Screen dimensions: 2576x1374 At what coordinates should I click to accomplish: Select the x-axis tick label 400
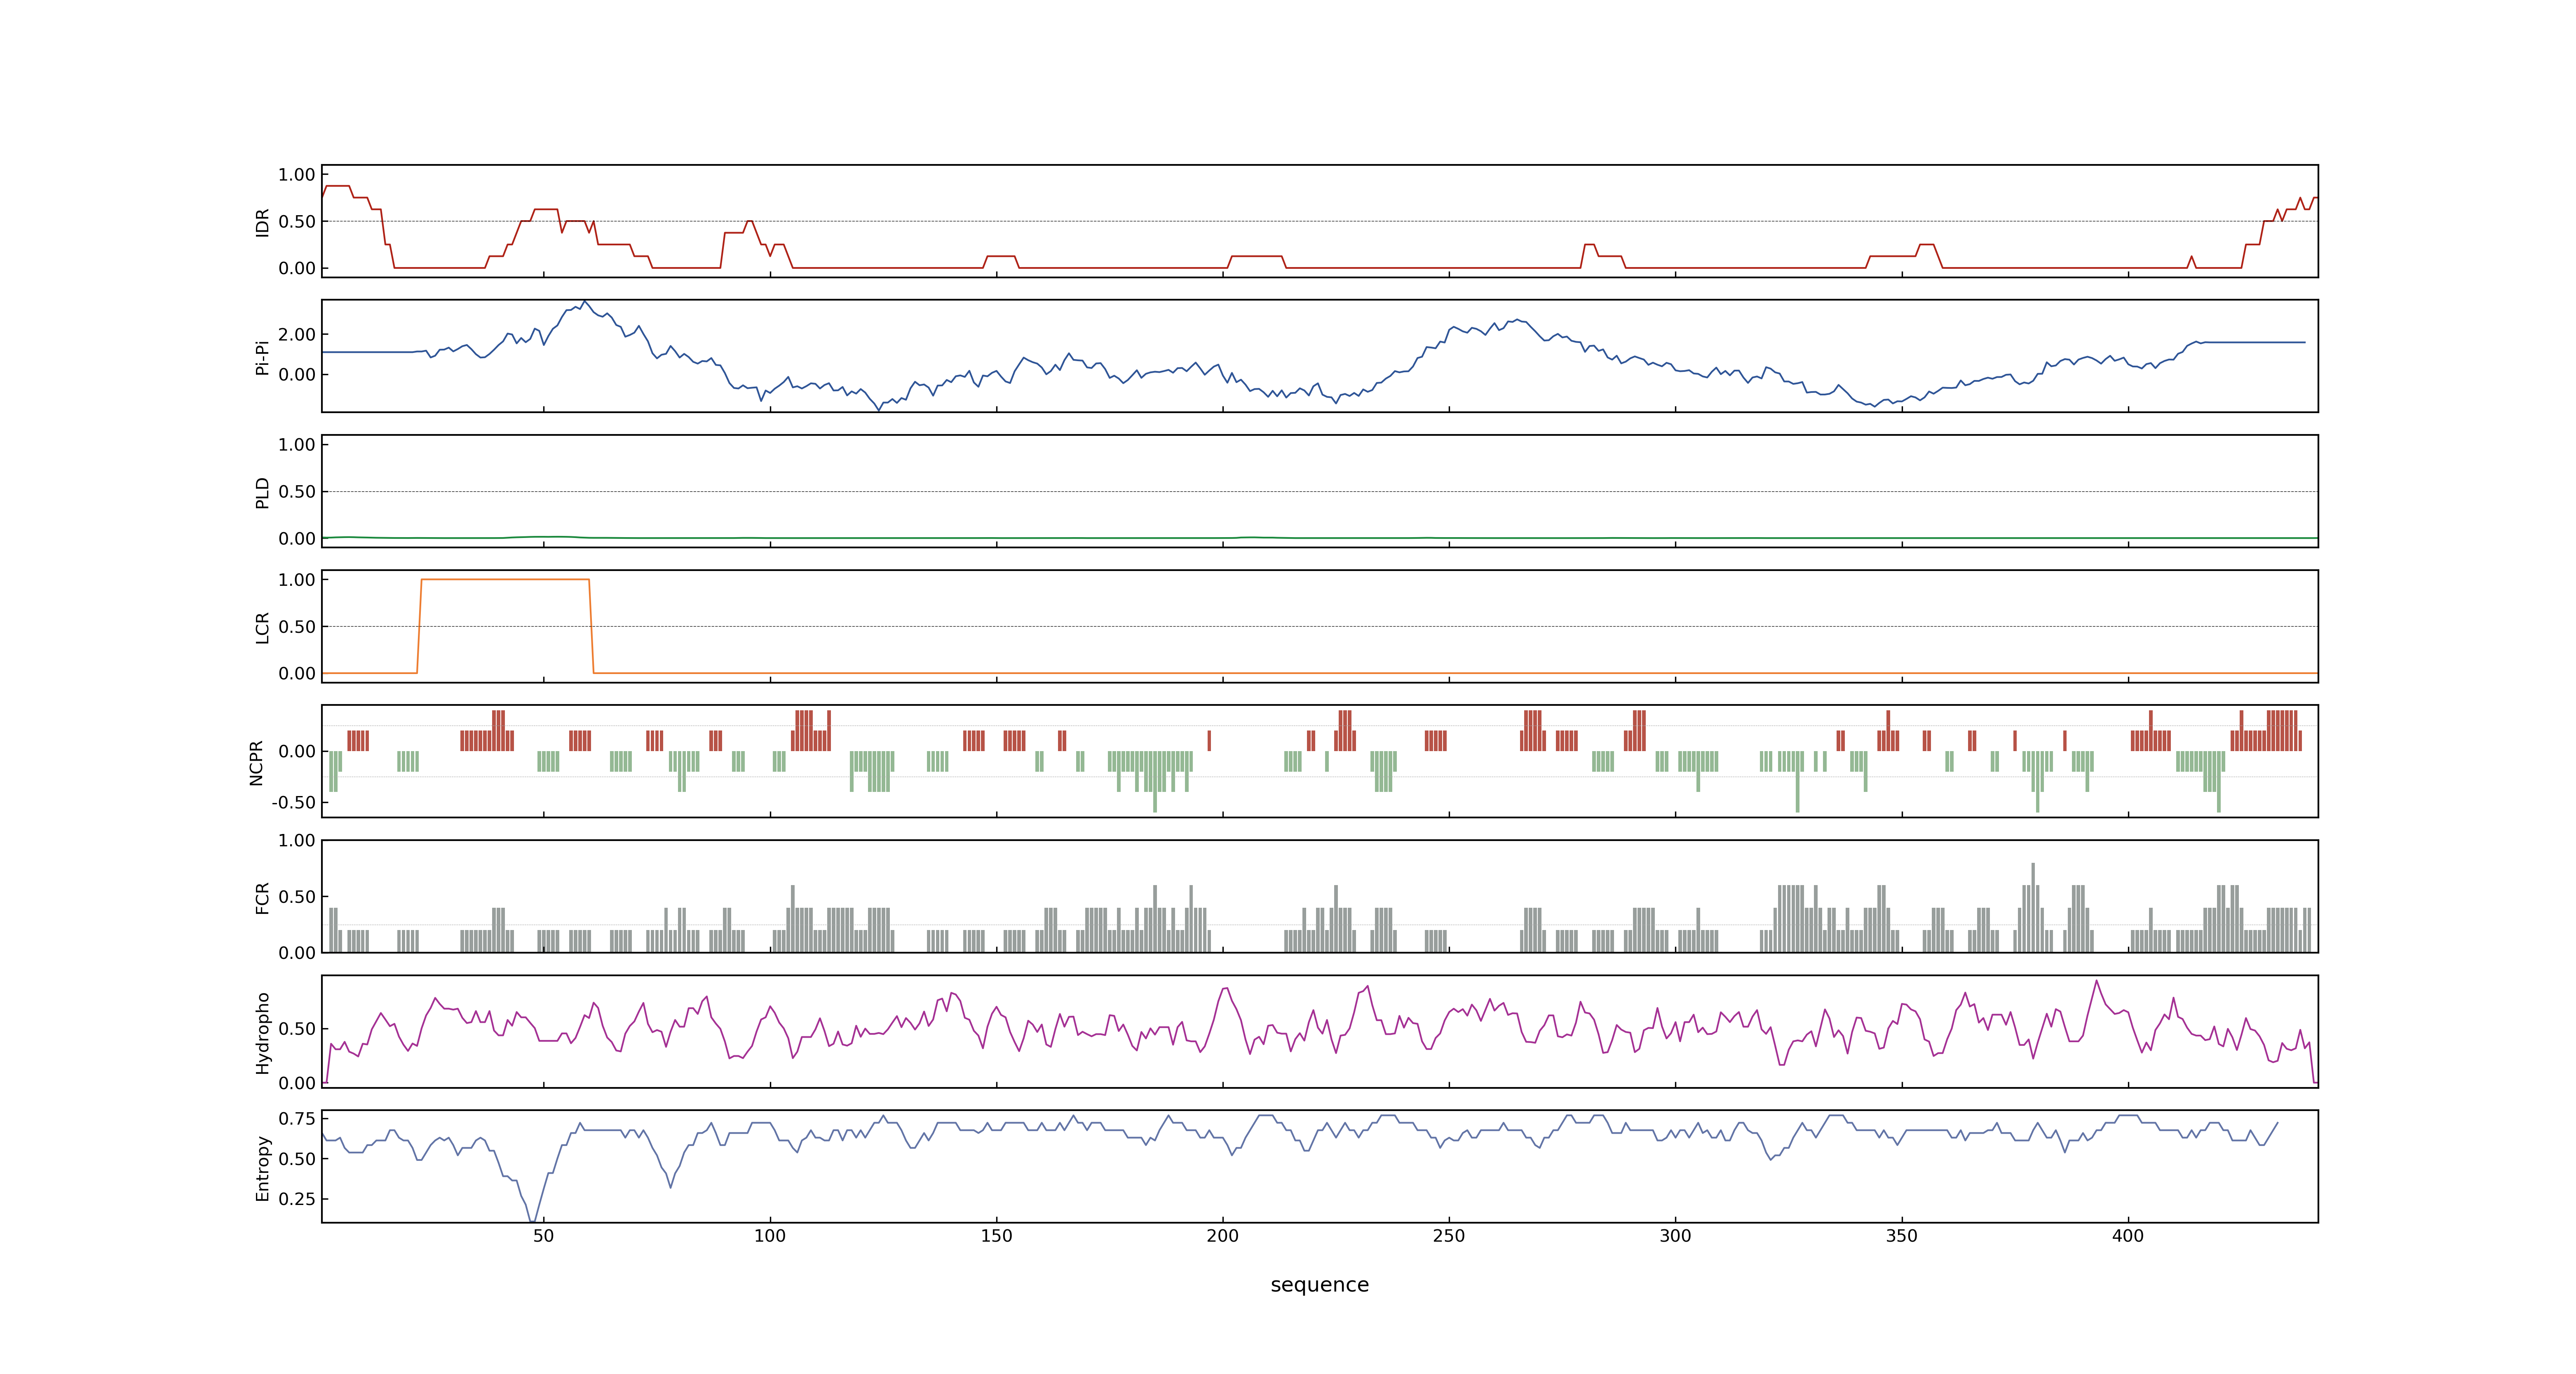click(2127, 1236)
